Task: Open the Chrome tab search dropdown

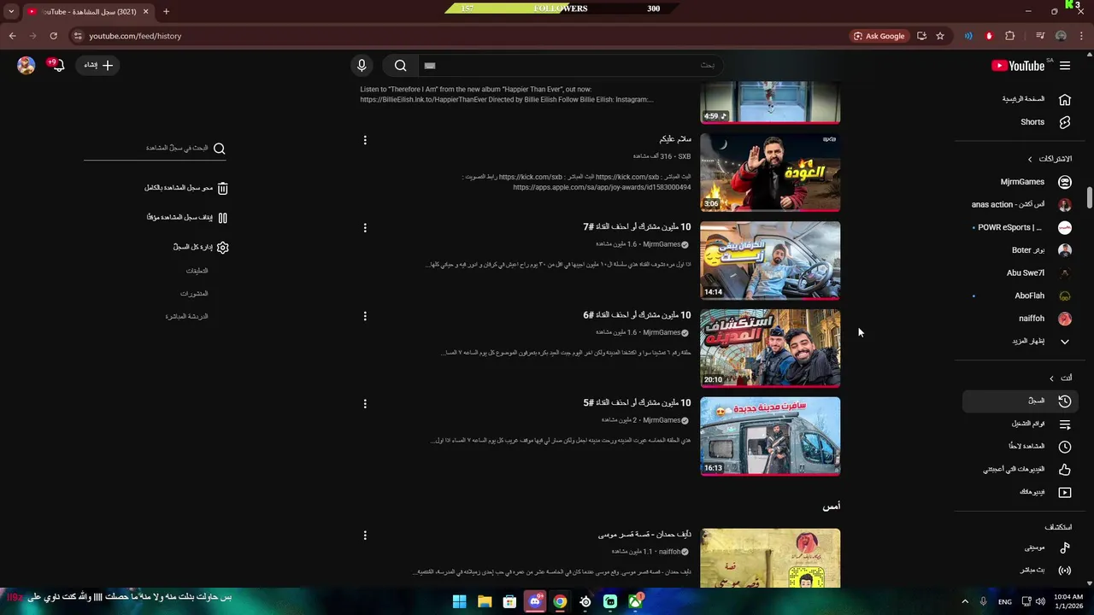Action: tap(11, 11)
